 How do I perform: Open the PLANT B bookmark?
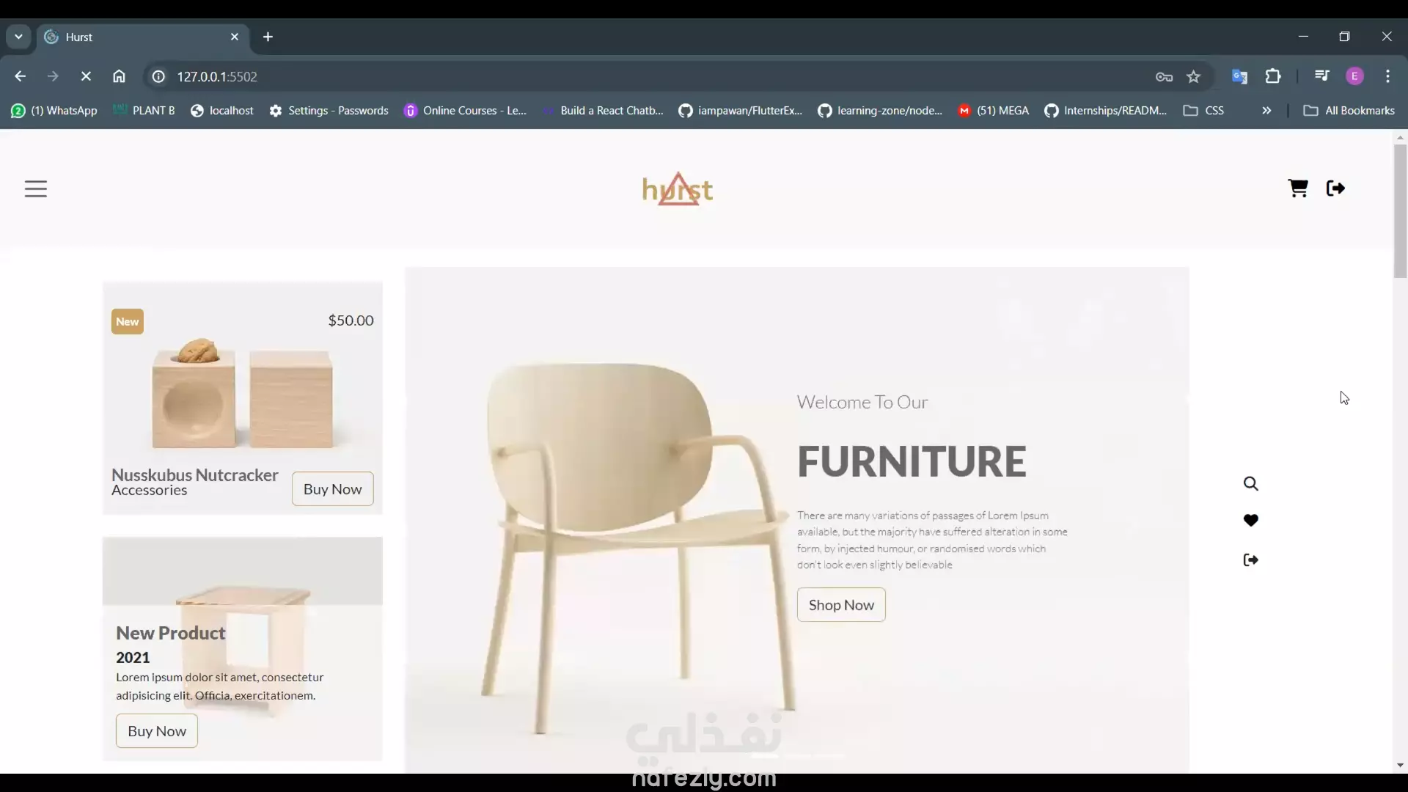tap(144, 111)
